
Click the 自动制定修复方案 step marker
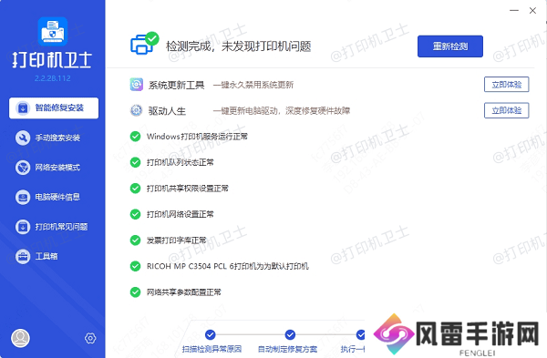coord(290,334)
